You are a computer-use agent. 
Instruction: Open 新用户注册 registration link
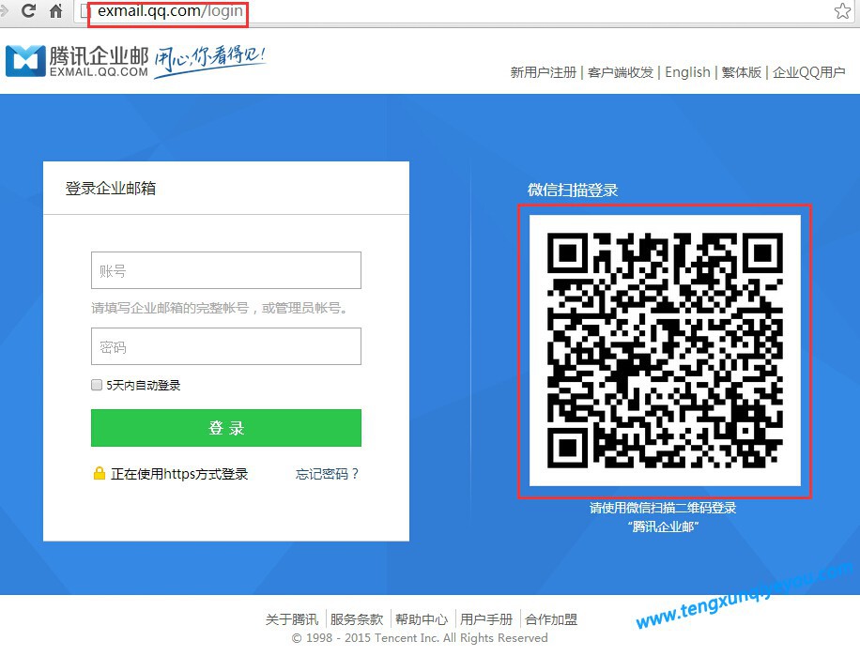[543, 72]
